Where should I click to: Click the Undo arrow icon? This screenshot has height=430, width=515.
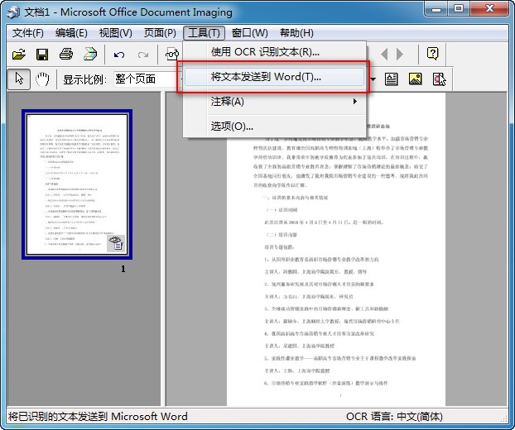pyautogui.click(x=119, y=55)
